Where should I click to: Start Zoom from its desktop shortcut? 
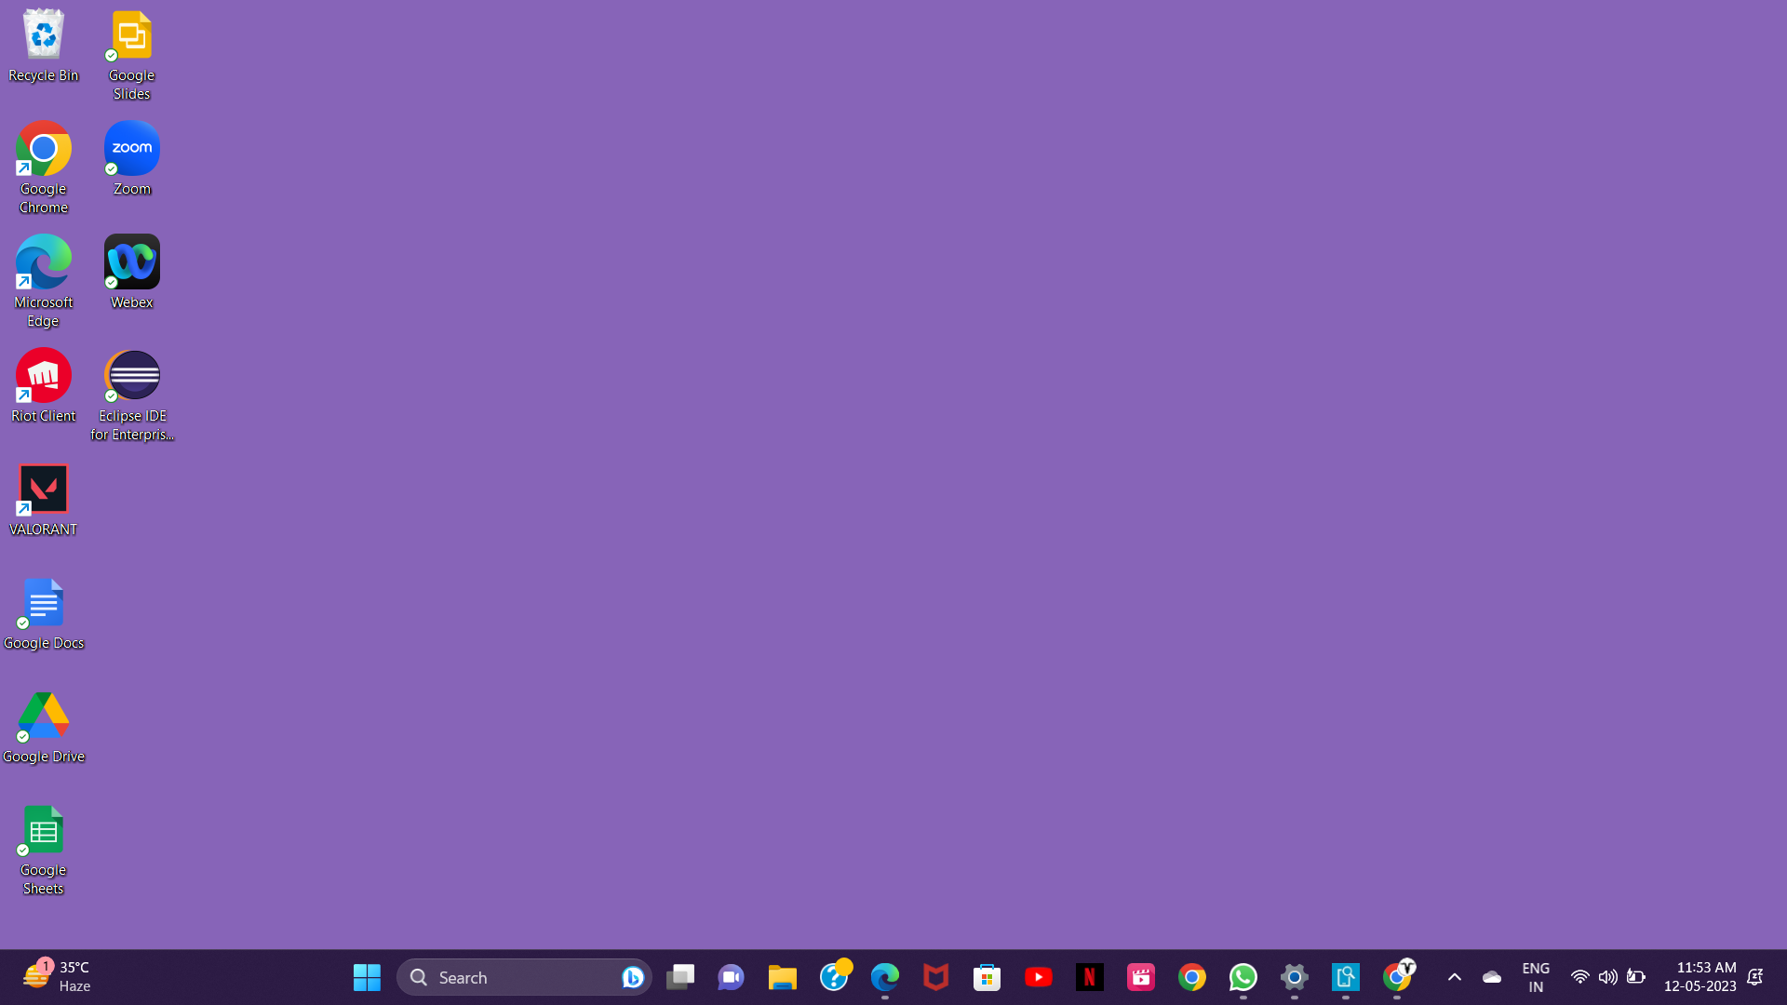131,147
